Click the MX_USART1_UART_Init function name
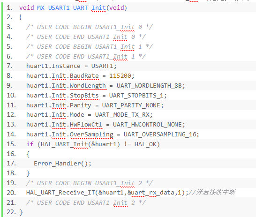Viewport: 256px width, 217px height. coord(71,7)
